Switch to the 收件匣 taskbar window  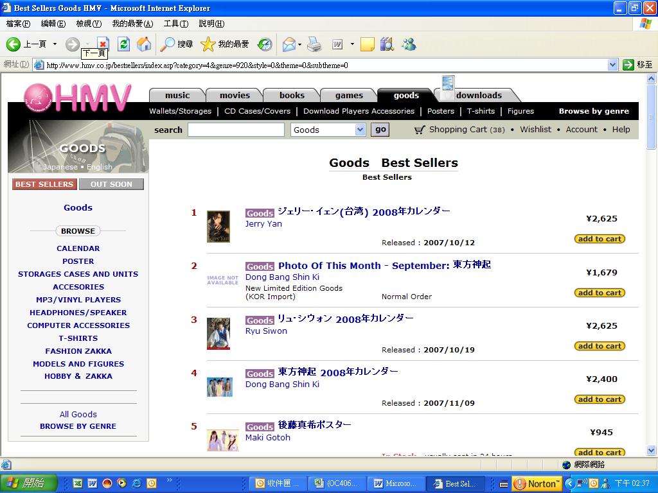click(x=279, y=483)
